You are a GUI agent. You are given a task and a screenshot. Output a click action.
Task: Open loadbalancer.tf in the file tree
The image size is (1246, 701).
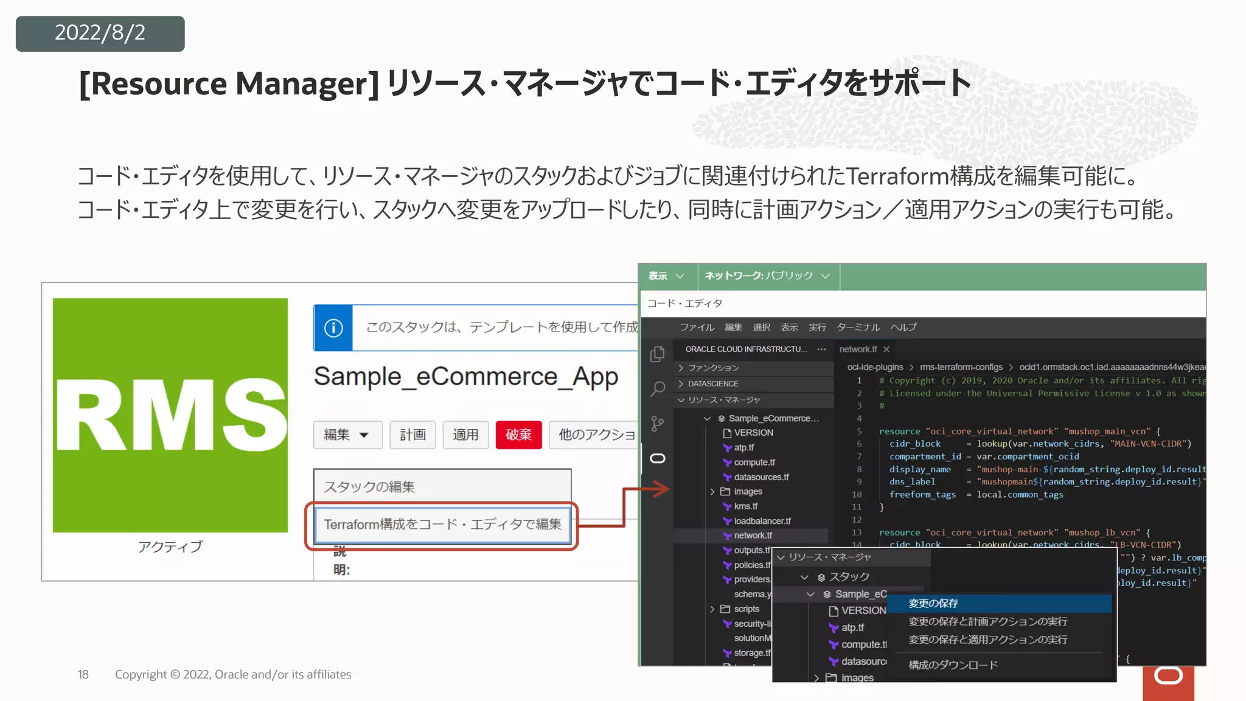pyautogui.click(x=762, y=521)
